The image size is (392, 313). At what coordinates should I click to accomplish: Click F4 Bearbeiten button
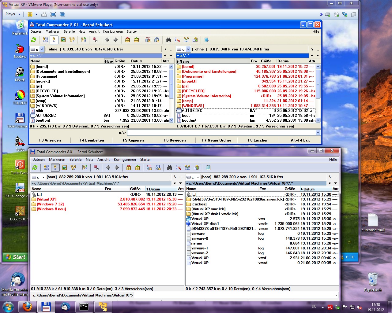92,140
